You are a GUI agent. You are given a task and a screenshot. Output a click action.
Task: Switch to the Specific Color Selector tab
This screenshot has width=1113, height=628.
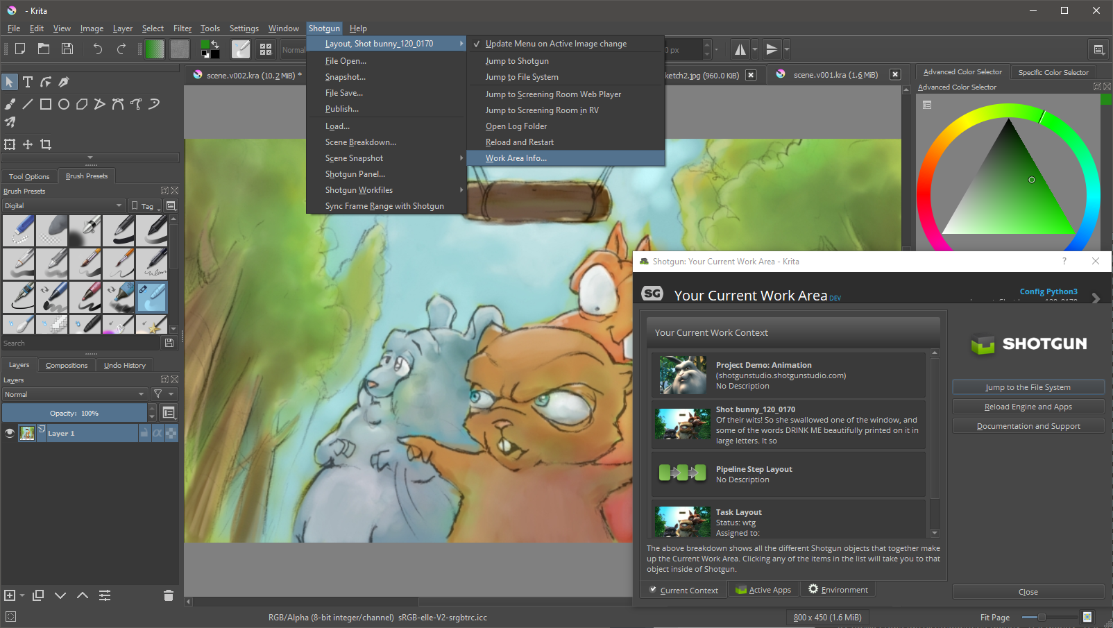(x=1053, y=72)
